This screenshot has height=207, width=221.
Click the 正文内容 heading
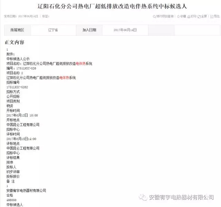click(x=15, y=42)
